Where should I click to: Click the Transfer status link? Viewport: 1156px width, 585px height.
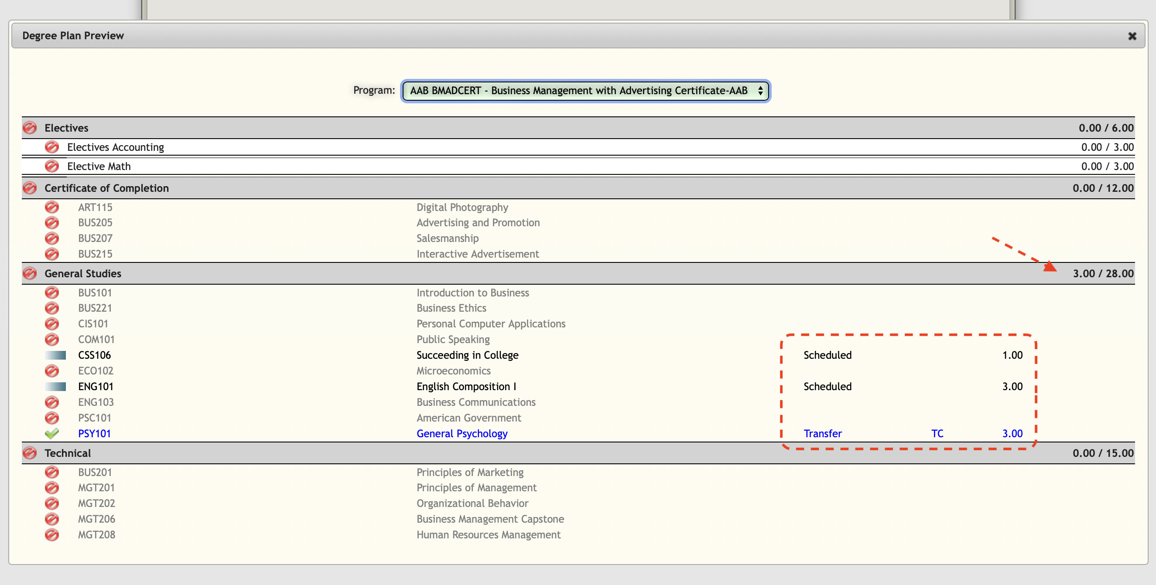tap(822, 433)
